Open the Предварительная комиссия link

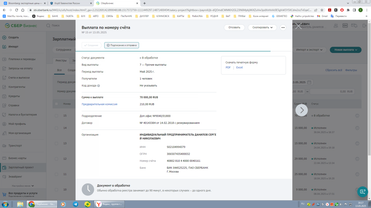[x=100, y=104]
